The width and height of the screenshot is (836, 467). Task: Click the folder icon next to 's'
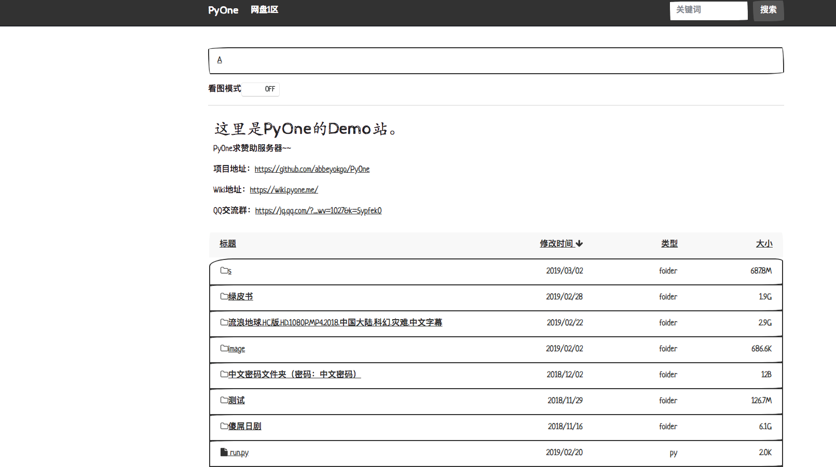[224, 270]
